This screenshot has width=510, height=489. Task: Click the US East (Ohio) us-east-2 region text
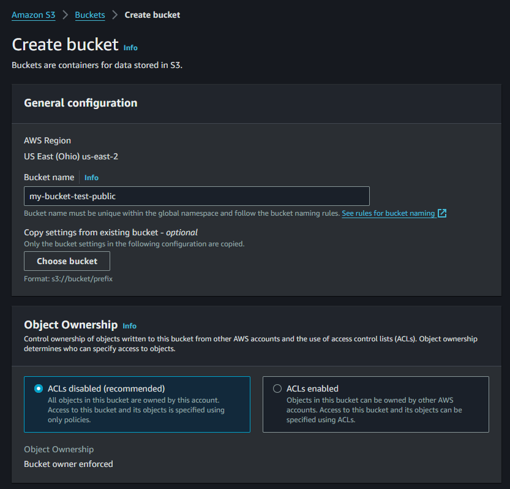tap(71, 156)
